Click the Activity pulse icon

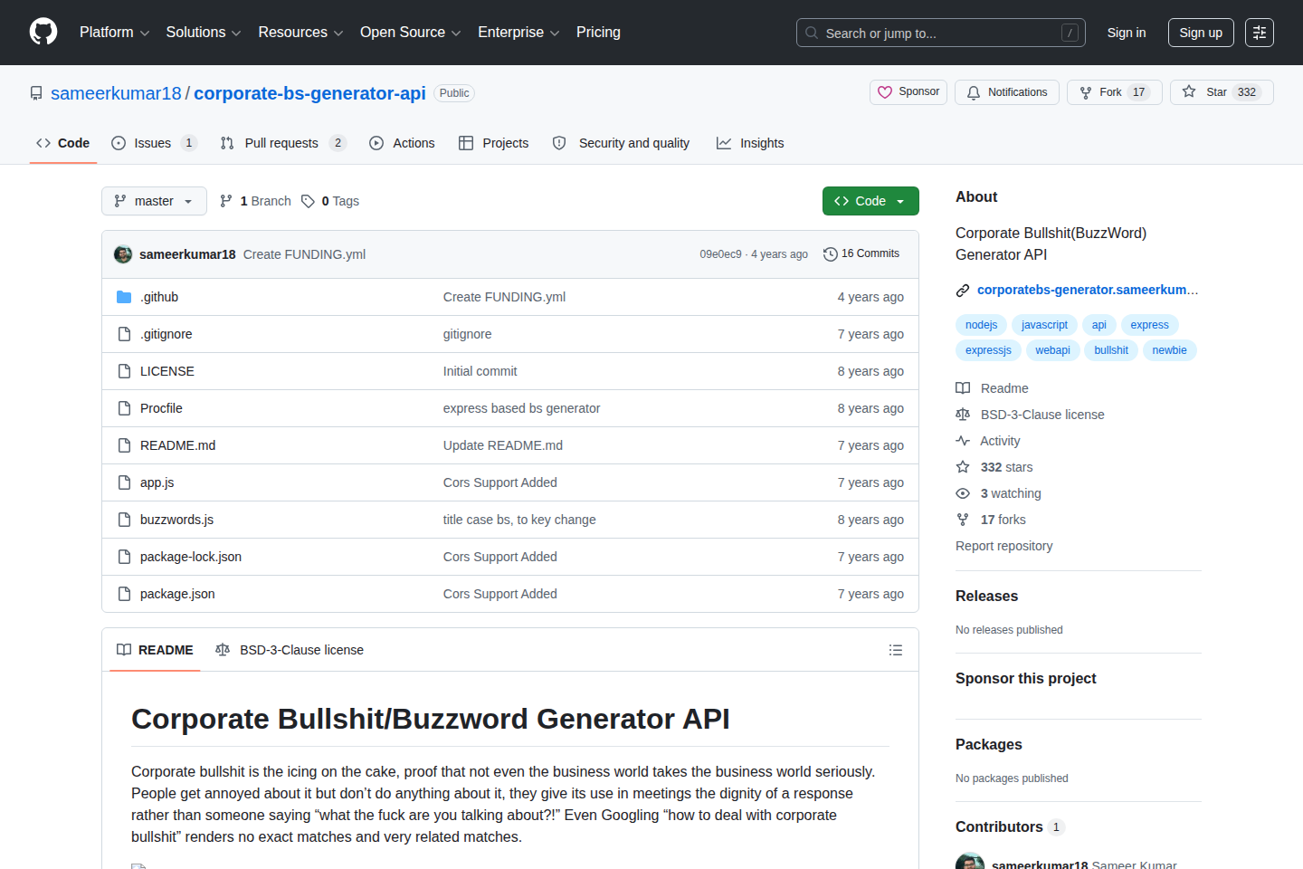pyautogui.click(x=962, y=440)
